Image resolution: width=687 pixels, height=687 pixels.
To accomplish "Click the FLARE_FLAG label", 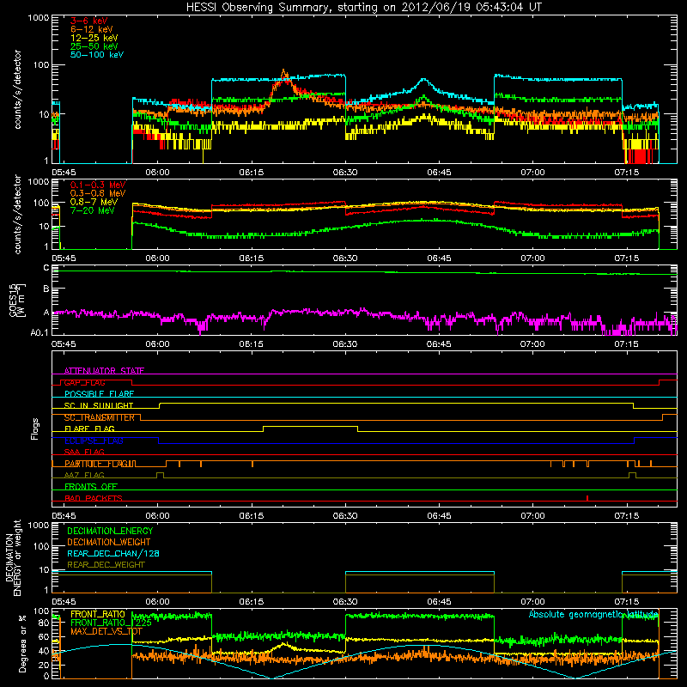I will [x=89, y=429].
